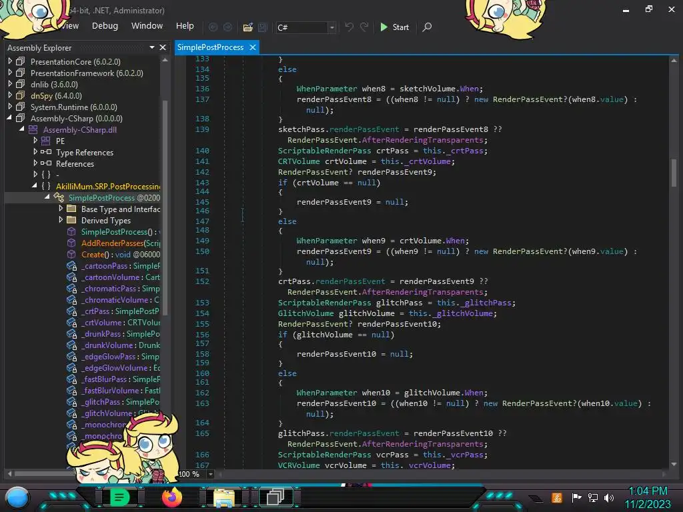Viewport: 683px width, 512px height.
Task: Select the AddRenderPasses method
Action: pyautogui.click(x=121, y=243)
